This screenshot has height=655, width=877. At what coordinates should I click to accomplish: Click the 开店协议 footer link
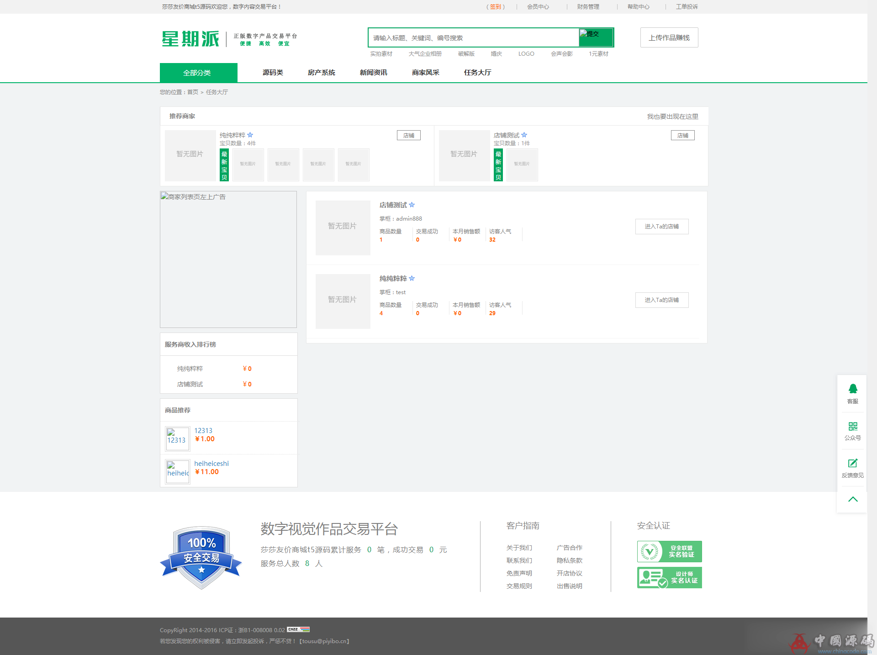coord(569,573)
